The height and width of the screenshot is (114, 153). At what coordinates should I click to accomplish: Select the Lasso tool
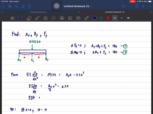tap(54, 18)
